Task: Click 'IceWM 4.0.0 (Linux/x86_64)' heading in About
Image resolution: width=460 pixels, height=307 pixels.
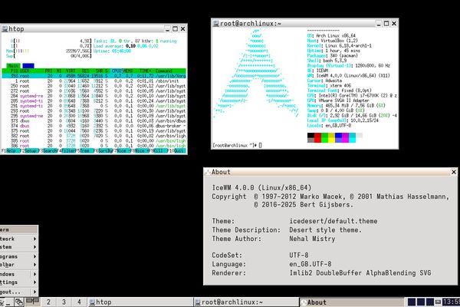Action: click(261, 187)
